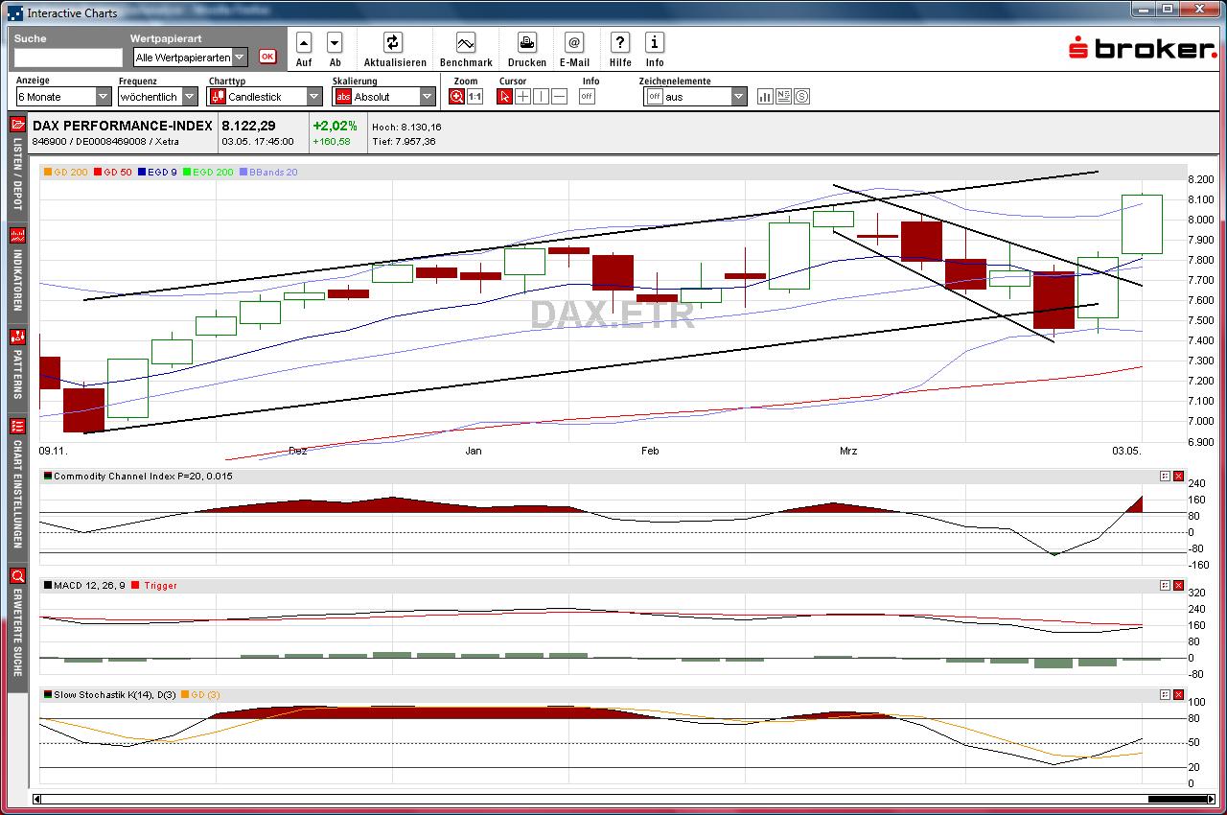
Task: Refresh chart with the Aktualisieren icon
Action: pos(393,42)
